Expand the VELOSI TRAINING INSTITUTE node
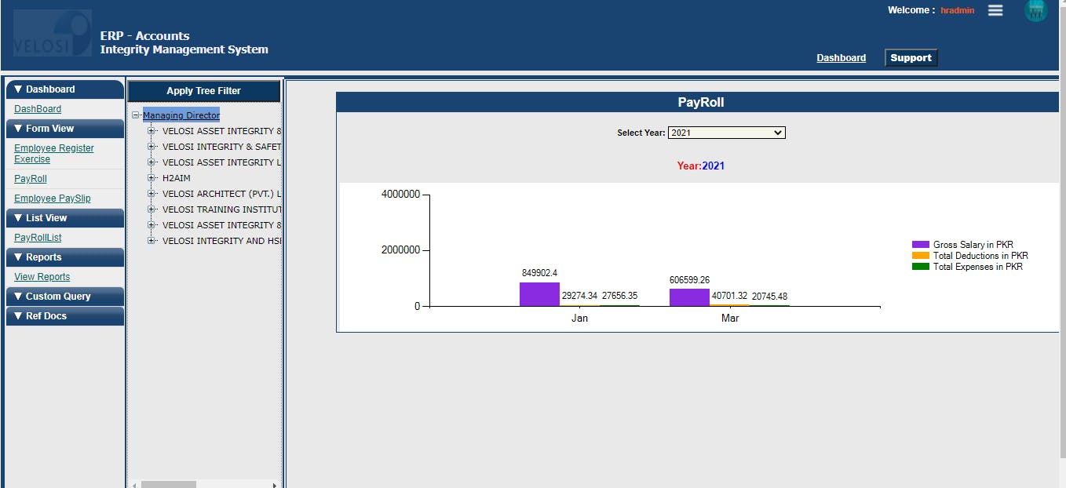Viewport: 1066px width, 488px height. point(152,209)
